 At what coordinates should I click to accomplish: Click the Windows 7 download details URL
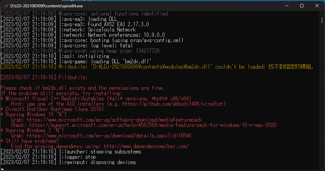109,136
